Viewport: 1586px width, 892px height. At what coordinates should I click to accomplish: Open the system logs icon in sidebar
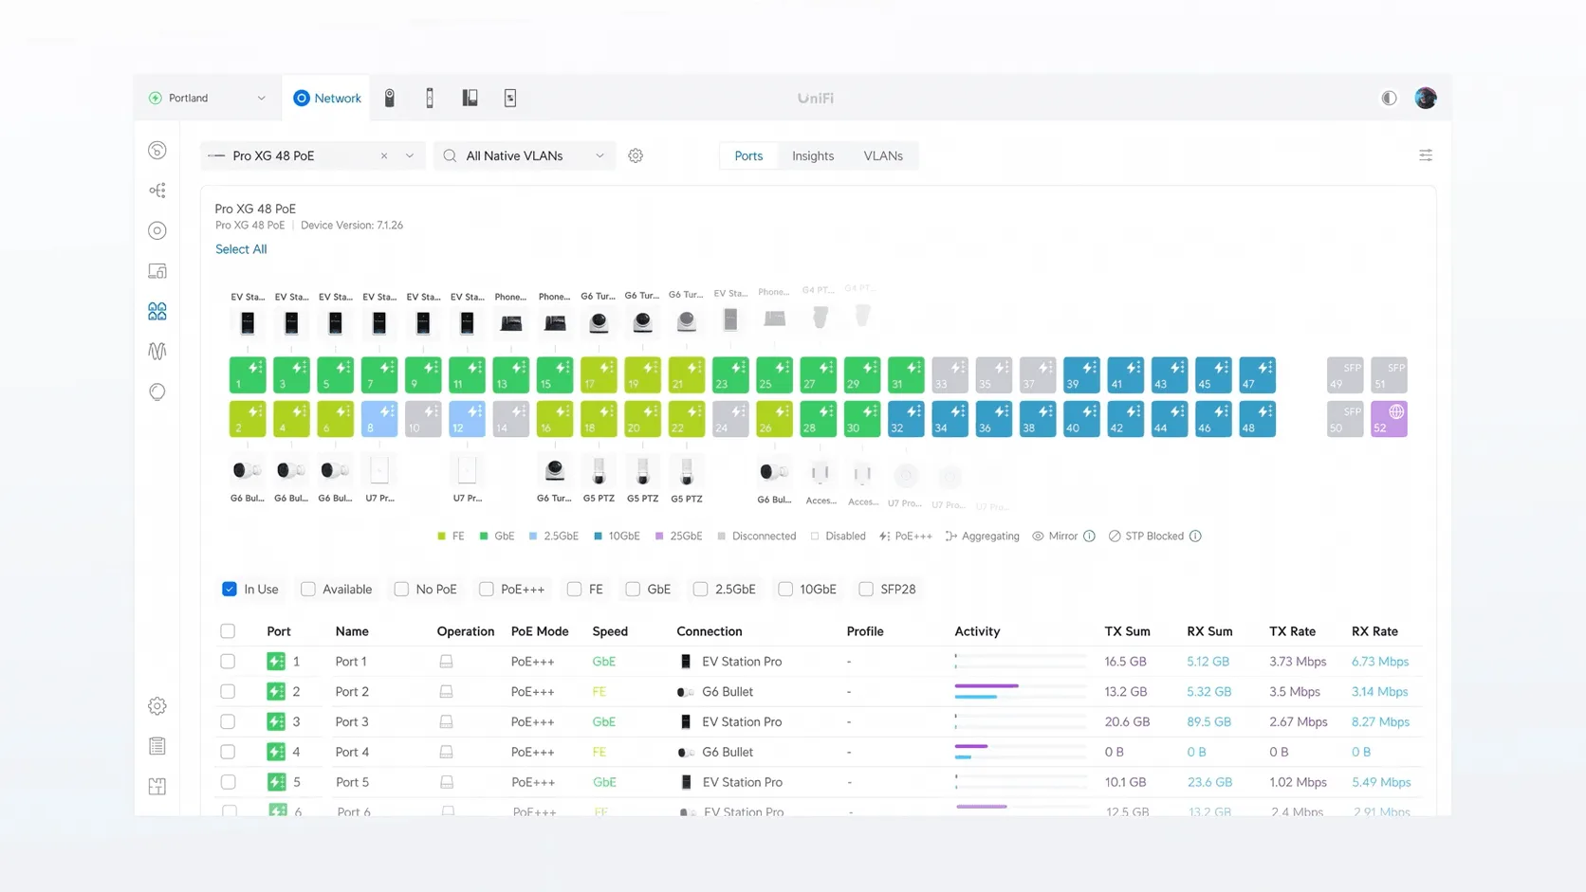coord(157,746)
